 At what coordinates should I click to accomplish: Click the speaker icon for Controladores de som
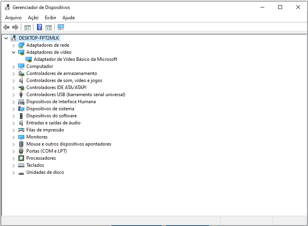(x=21, y=80)
